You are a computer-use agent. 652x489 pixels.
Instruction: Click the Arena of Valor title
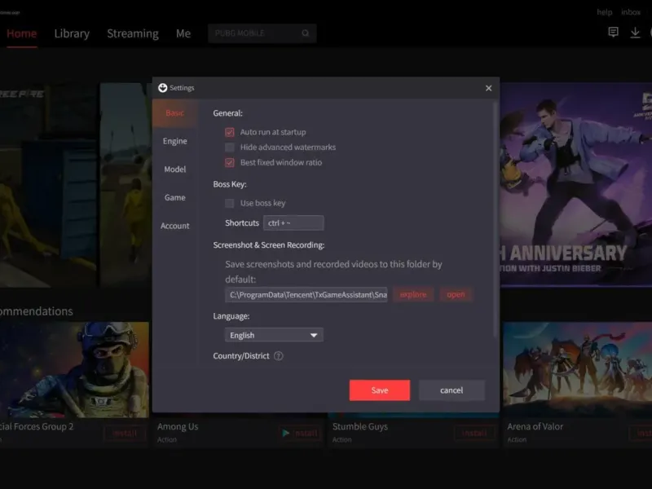(535, 426)
